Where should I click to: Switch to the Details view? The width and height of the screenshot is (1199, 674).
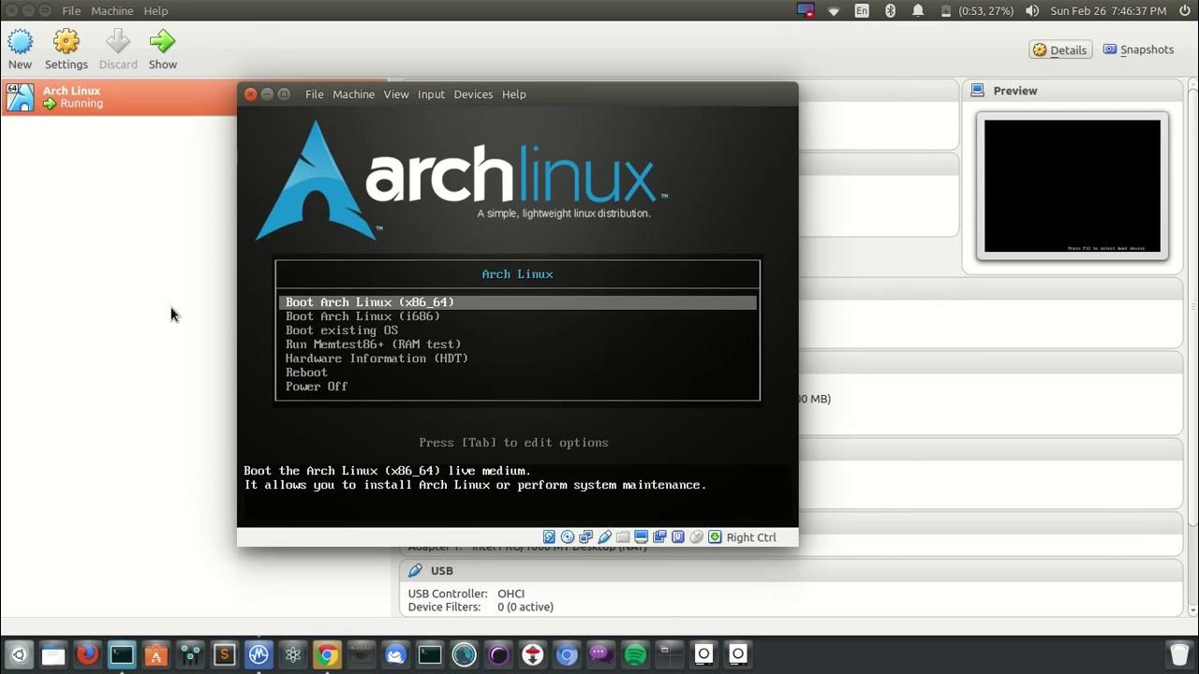point(1060,50)
